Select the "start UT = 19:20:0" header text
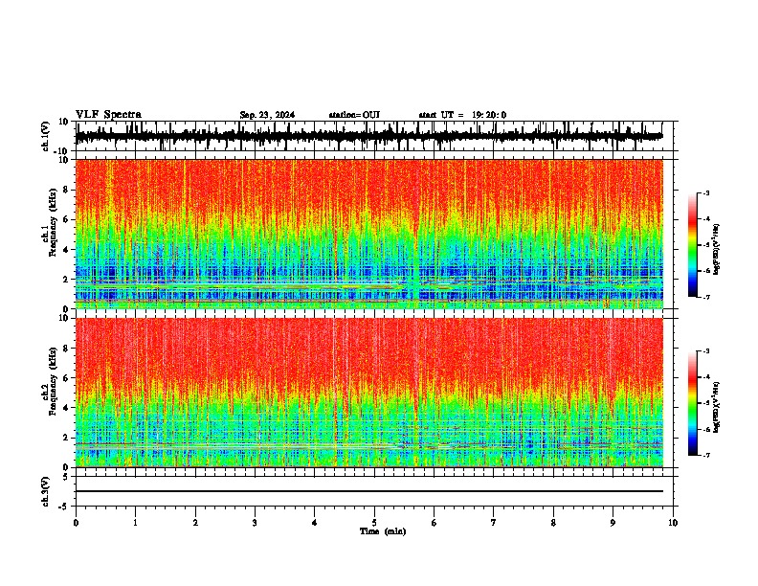The image size is (758, 586). pyautogui.click(x=462, y=115)
